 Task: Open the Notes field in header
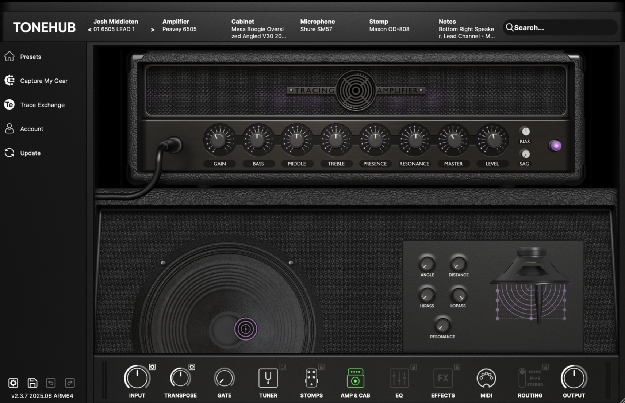(467, 29)
